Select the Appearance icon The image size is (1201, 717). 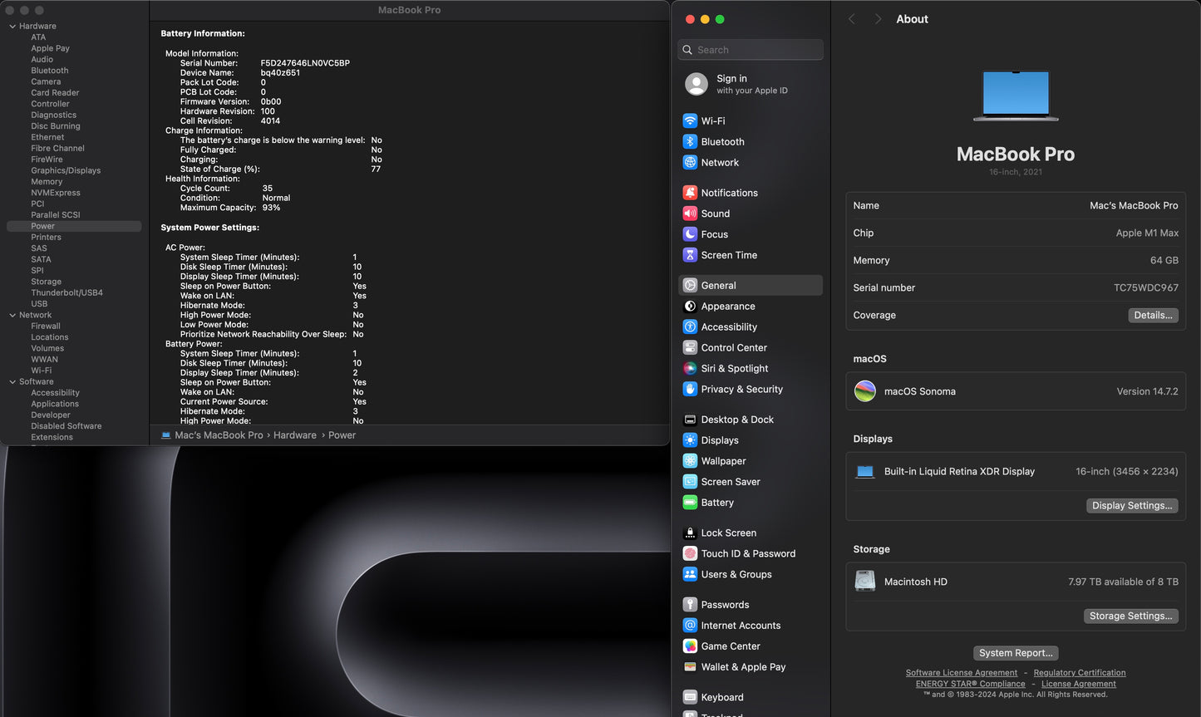tap(690, 306)
